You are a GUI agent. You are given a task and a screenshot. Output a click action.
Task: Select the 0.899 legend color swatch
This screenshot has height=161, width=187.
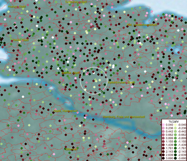tap(163, 138)
